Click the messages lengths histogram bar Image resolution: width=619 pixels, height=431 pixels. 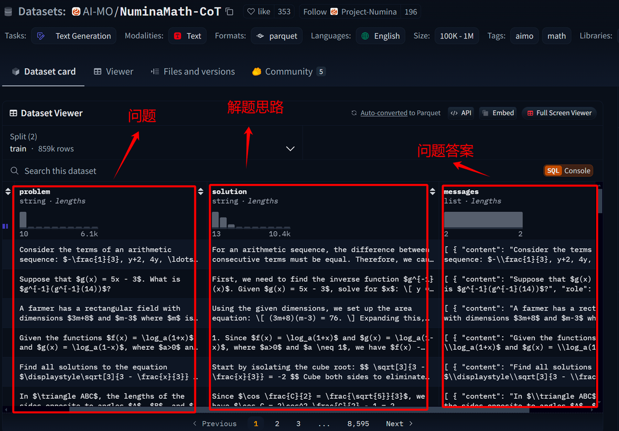(483, 220)
